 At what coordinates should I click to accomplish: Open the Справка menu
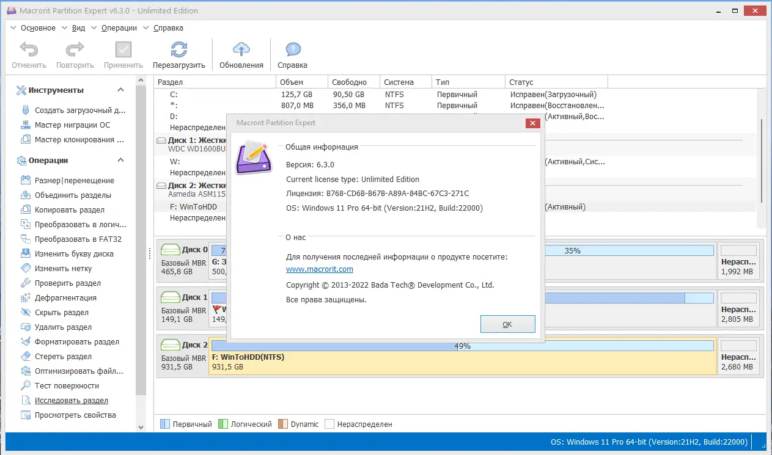167,27
